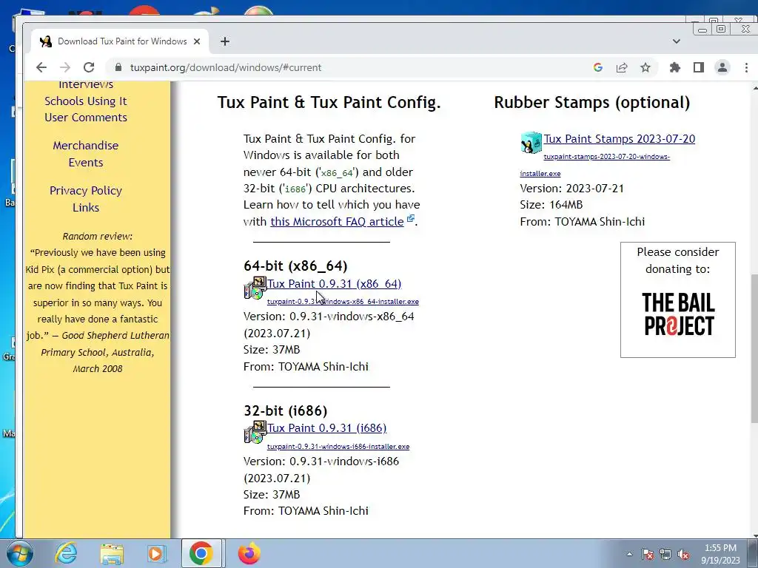This screenshot has width=758, height=568.
Task: Launch Firefox from the taskbar
Action: tap(249, 553)
